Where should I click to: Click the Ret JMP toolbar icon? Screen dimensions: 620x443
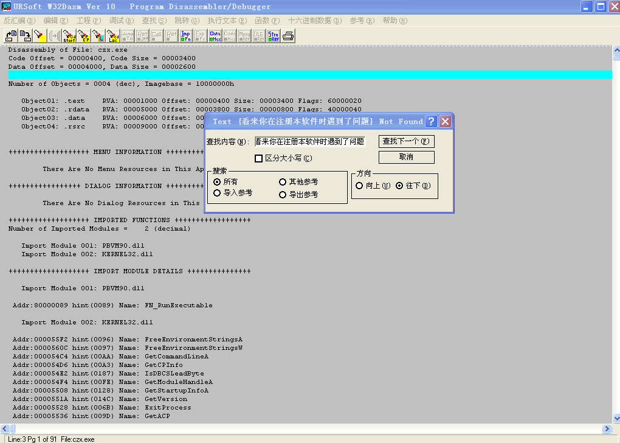pyautogui.click(x=142, y=36)
